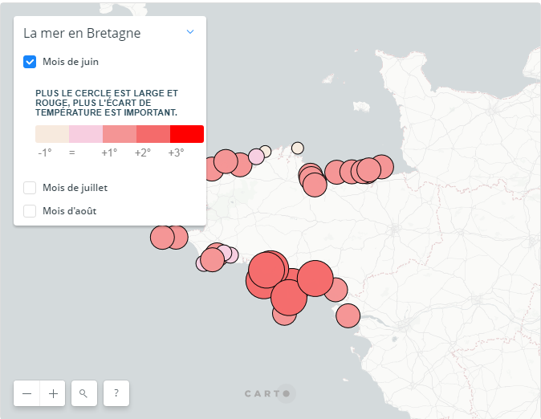Image resolution: width=541 pixels, height=419 pixels.
Task: Open the map search magnifier tool
Action: click(83, 393)
